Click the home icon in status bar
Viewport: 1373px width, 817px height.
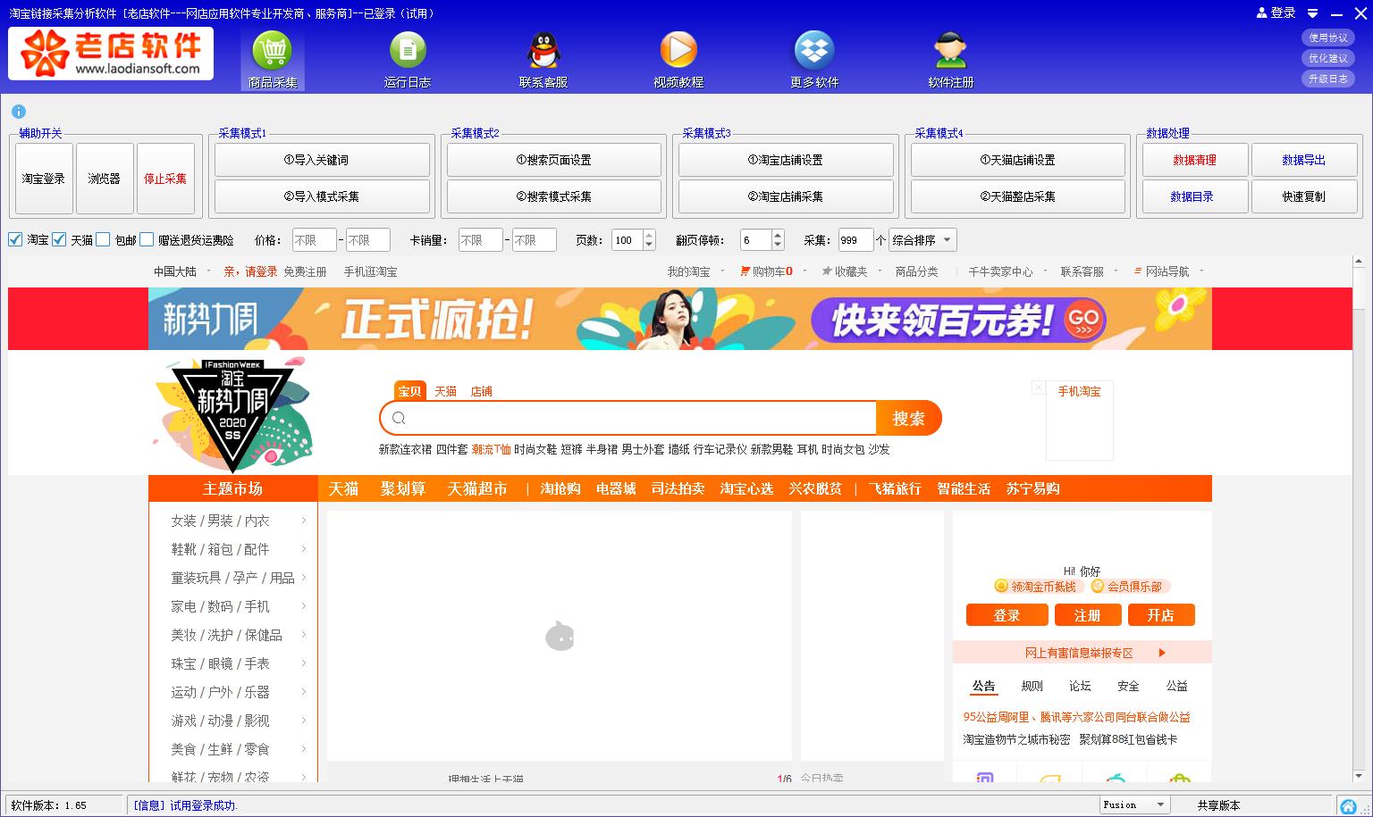click(1348, 805)
